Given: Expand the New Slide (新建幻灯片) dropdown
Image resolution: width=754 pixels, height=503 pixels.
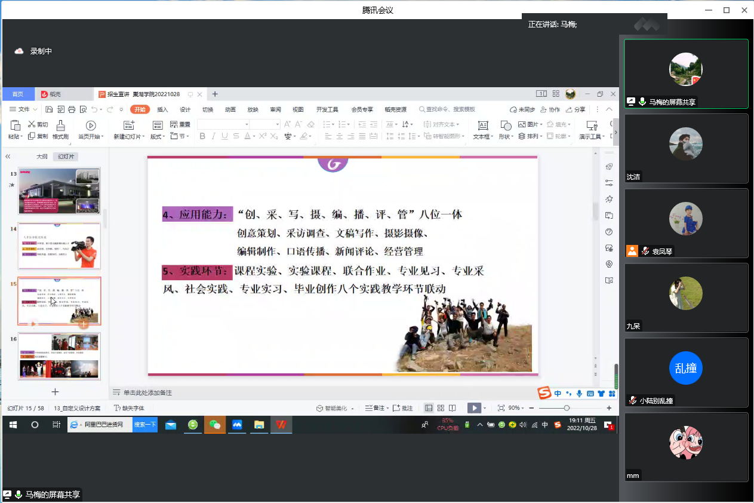Looking at the screenshot, I should (129, 136).
